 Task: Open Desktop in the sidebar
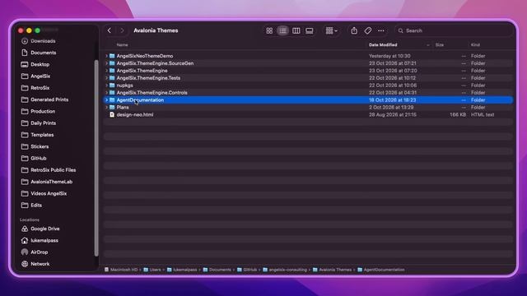(40, 64)
